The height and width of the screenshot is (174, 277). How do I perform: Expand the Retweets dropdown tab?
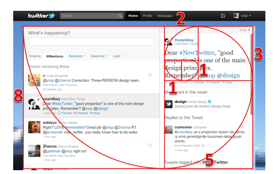coord(77,56)
